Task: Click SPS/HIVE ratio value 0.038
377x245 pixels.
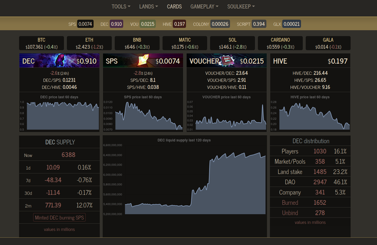Action: [x=153, y=87]
